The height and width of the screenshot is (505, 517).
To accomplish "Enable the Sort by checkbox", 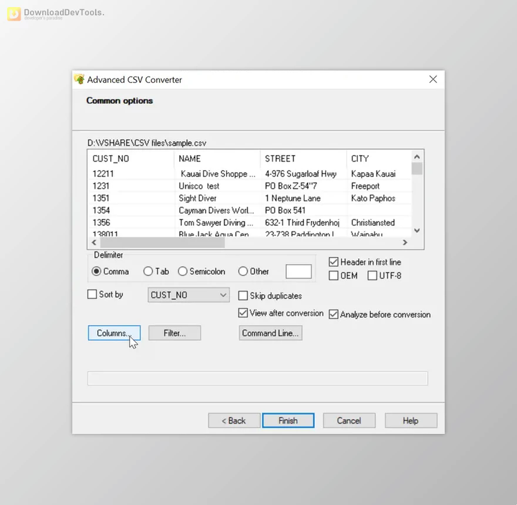I will coord(105,294).
